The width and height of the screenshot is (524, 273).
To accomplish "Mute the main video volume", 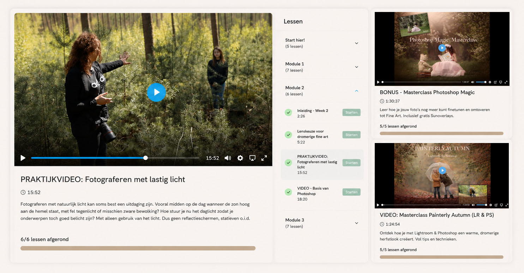I will pyautogui.click(x=228, y=158).
